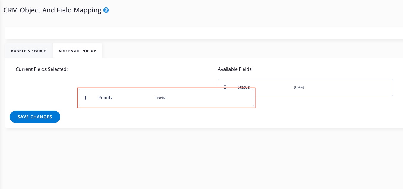Click empty area below Current Fields Selected heading

tap(41, 89)
